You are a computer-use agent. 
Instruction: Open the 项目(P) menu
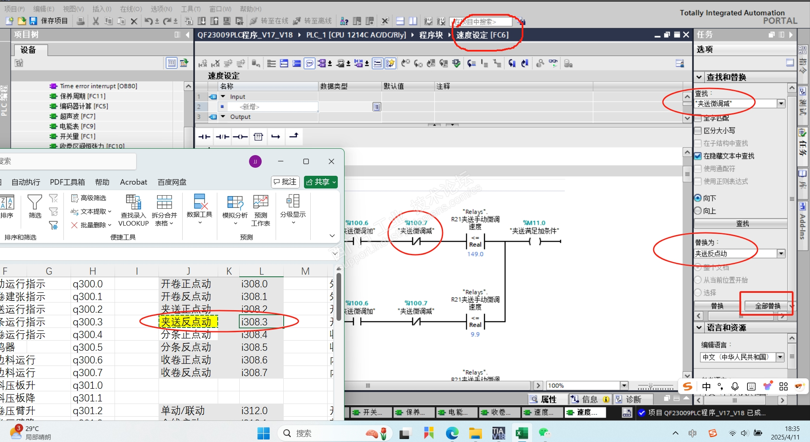coord(14,9)
